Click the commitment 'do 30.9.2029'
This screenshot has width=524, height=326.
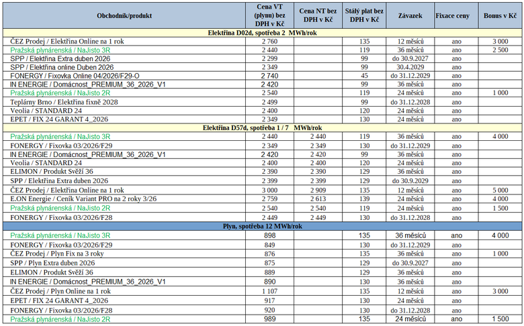[x=410, y=181]
